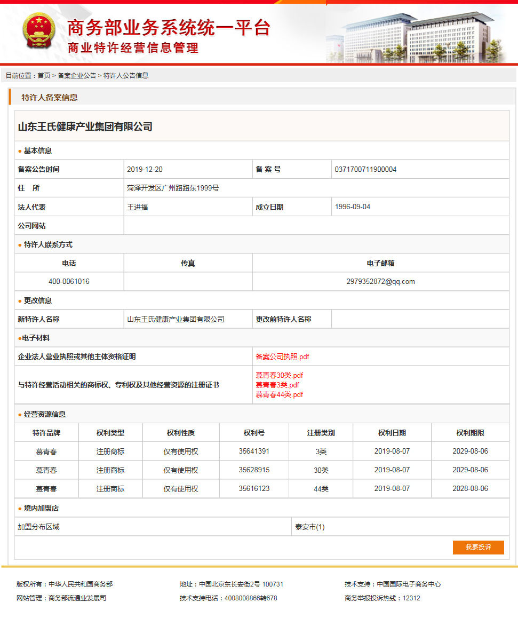This screenshot has height=642, width=518.
Task: Select the 特许人备案信息 section header
Action: 50,97
